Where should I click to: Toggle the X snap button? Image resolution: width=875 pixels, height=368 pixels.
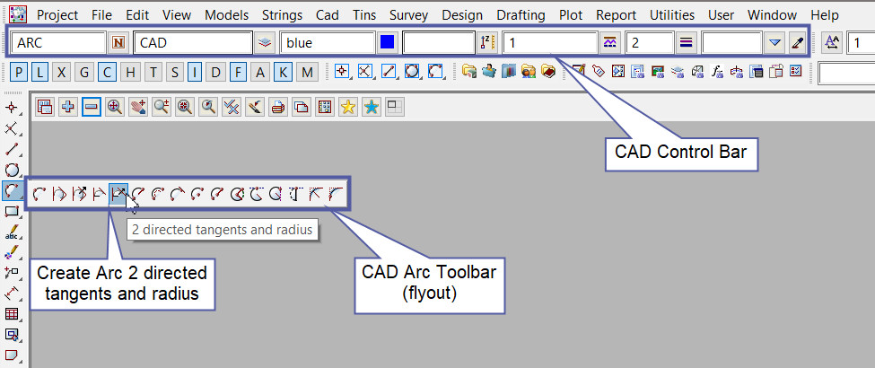[62, 72]
